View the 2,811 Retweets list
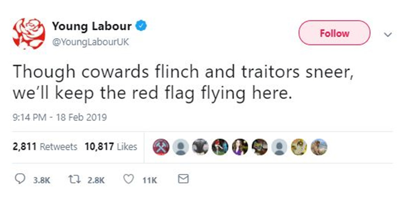 (45, 147)
